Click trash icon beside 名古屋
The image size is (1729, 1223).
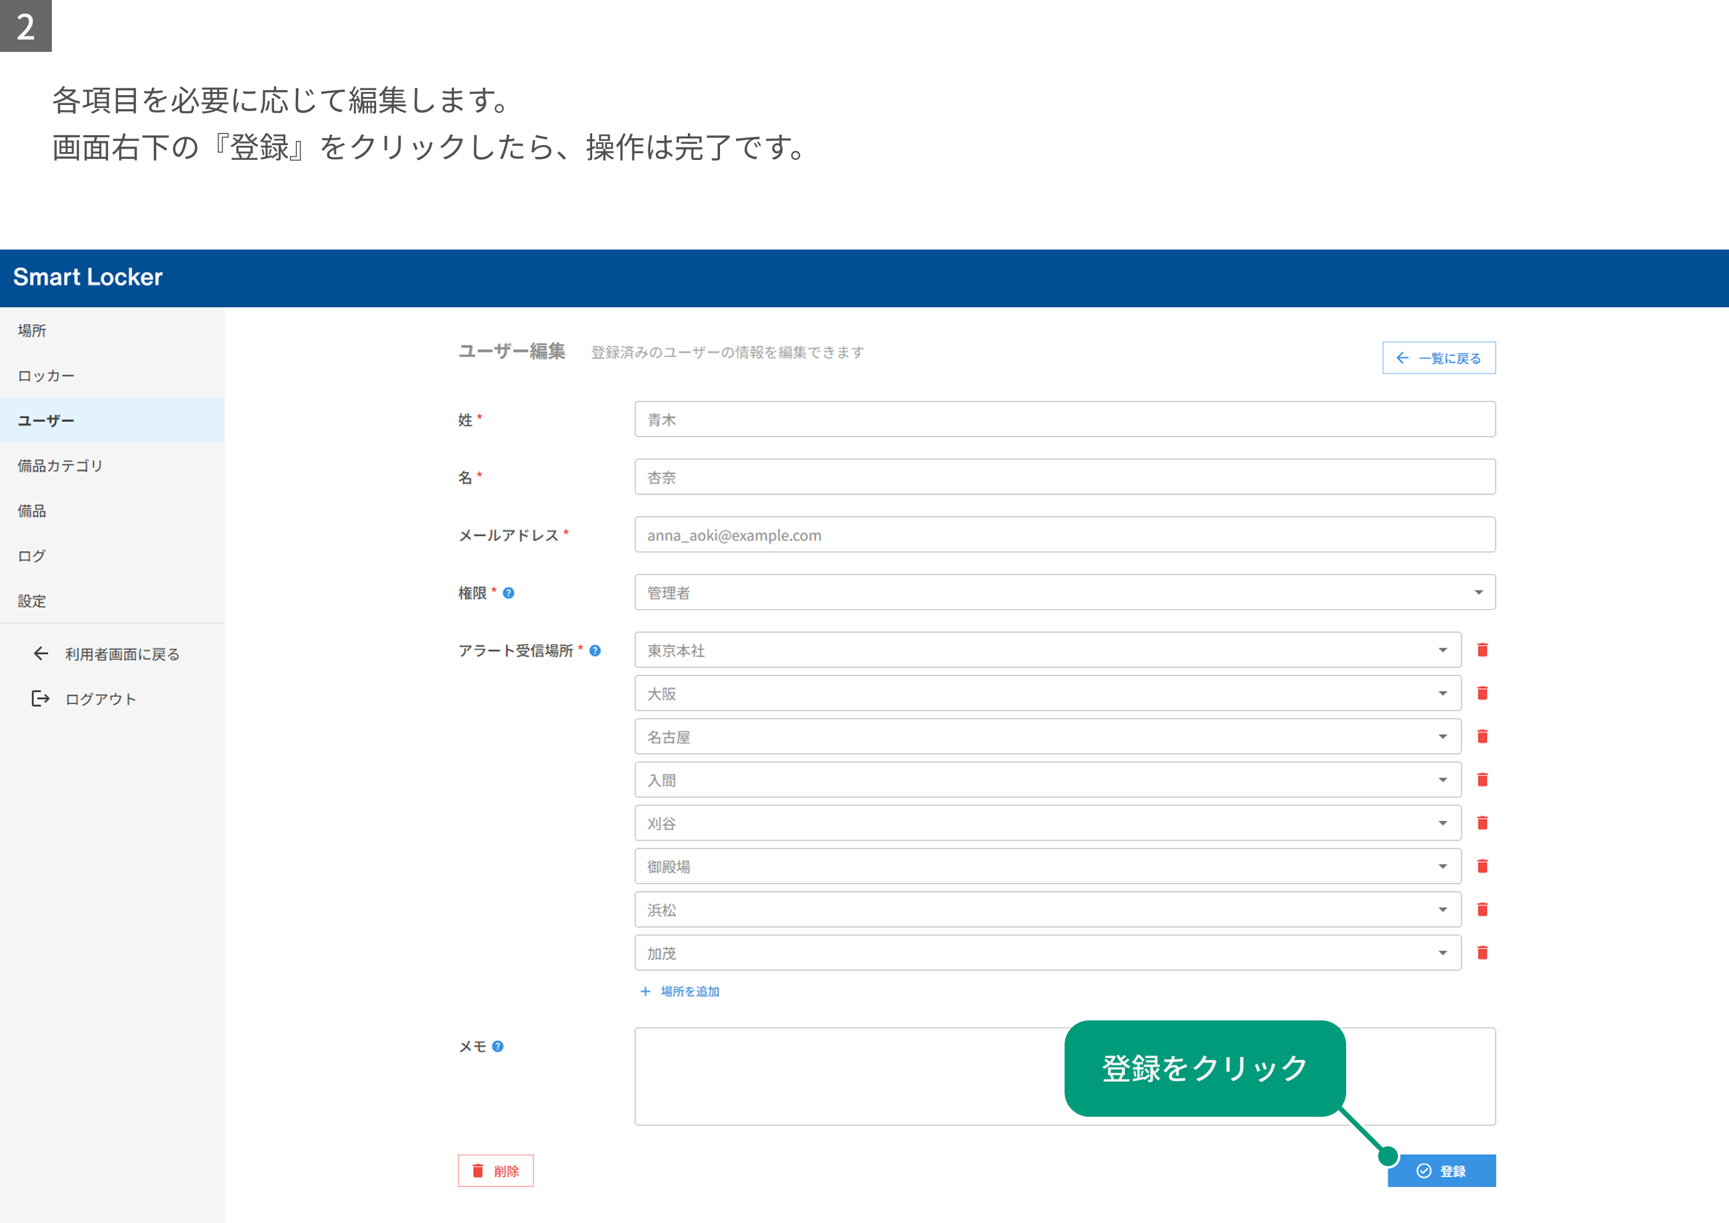pos(1482,736)
